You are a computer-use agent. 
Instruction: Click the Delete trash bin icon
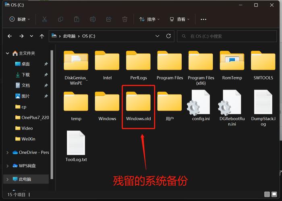[125, 19]
